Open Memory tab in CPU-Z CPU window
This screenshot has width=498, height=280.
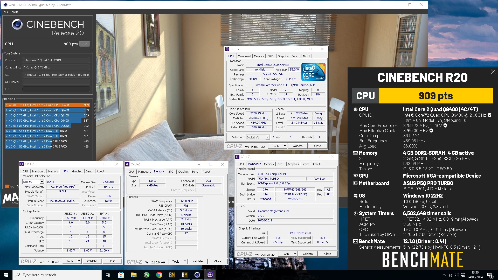click(259, 56)
